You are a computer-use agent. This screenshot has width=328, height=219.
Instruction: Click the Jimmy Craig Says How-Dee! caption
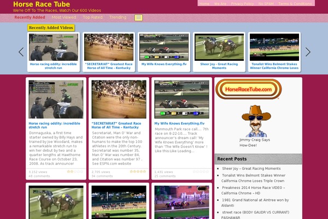point(255,142)
